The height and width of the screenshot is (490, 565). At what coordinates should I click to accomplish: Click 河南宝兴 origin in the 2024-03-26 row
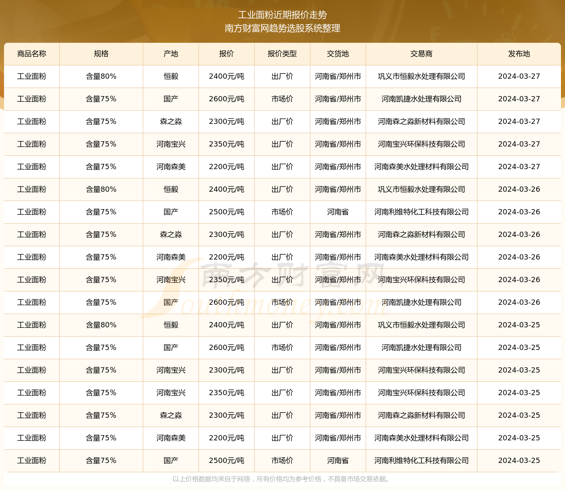(171, 280)
